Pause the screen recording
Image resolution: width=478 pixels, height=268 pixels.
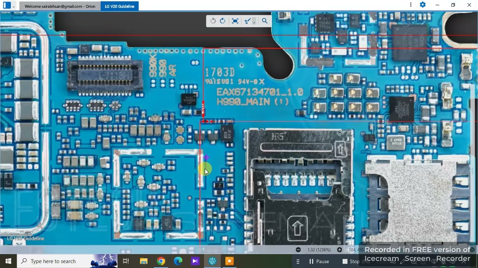(319, 261)
